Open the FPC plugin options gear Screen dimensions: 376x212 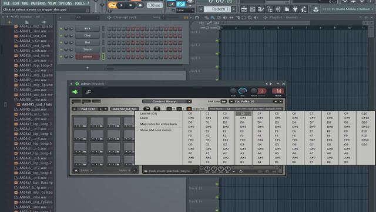(x=77, y=84)
